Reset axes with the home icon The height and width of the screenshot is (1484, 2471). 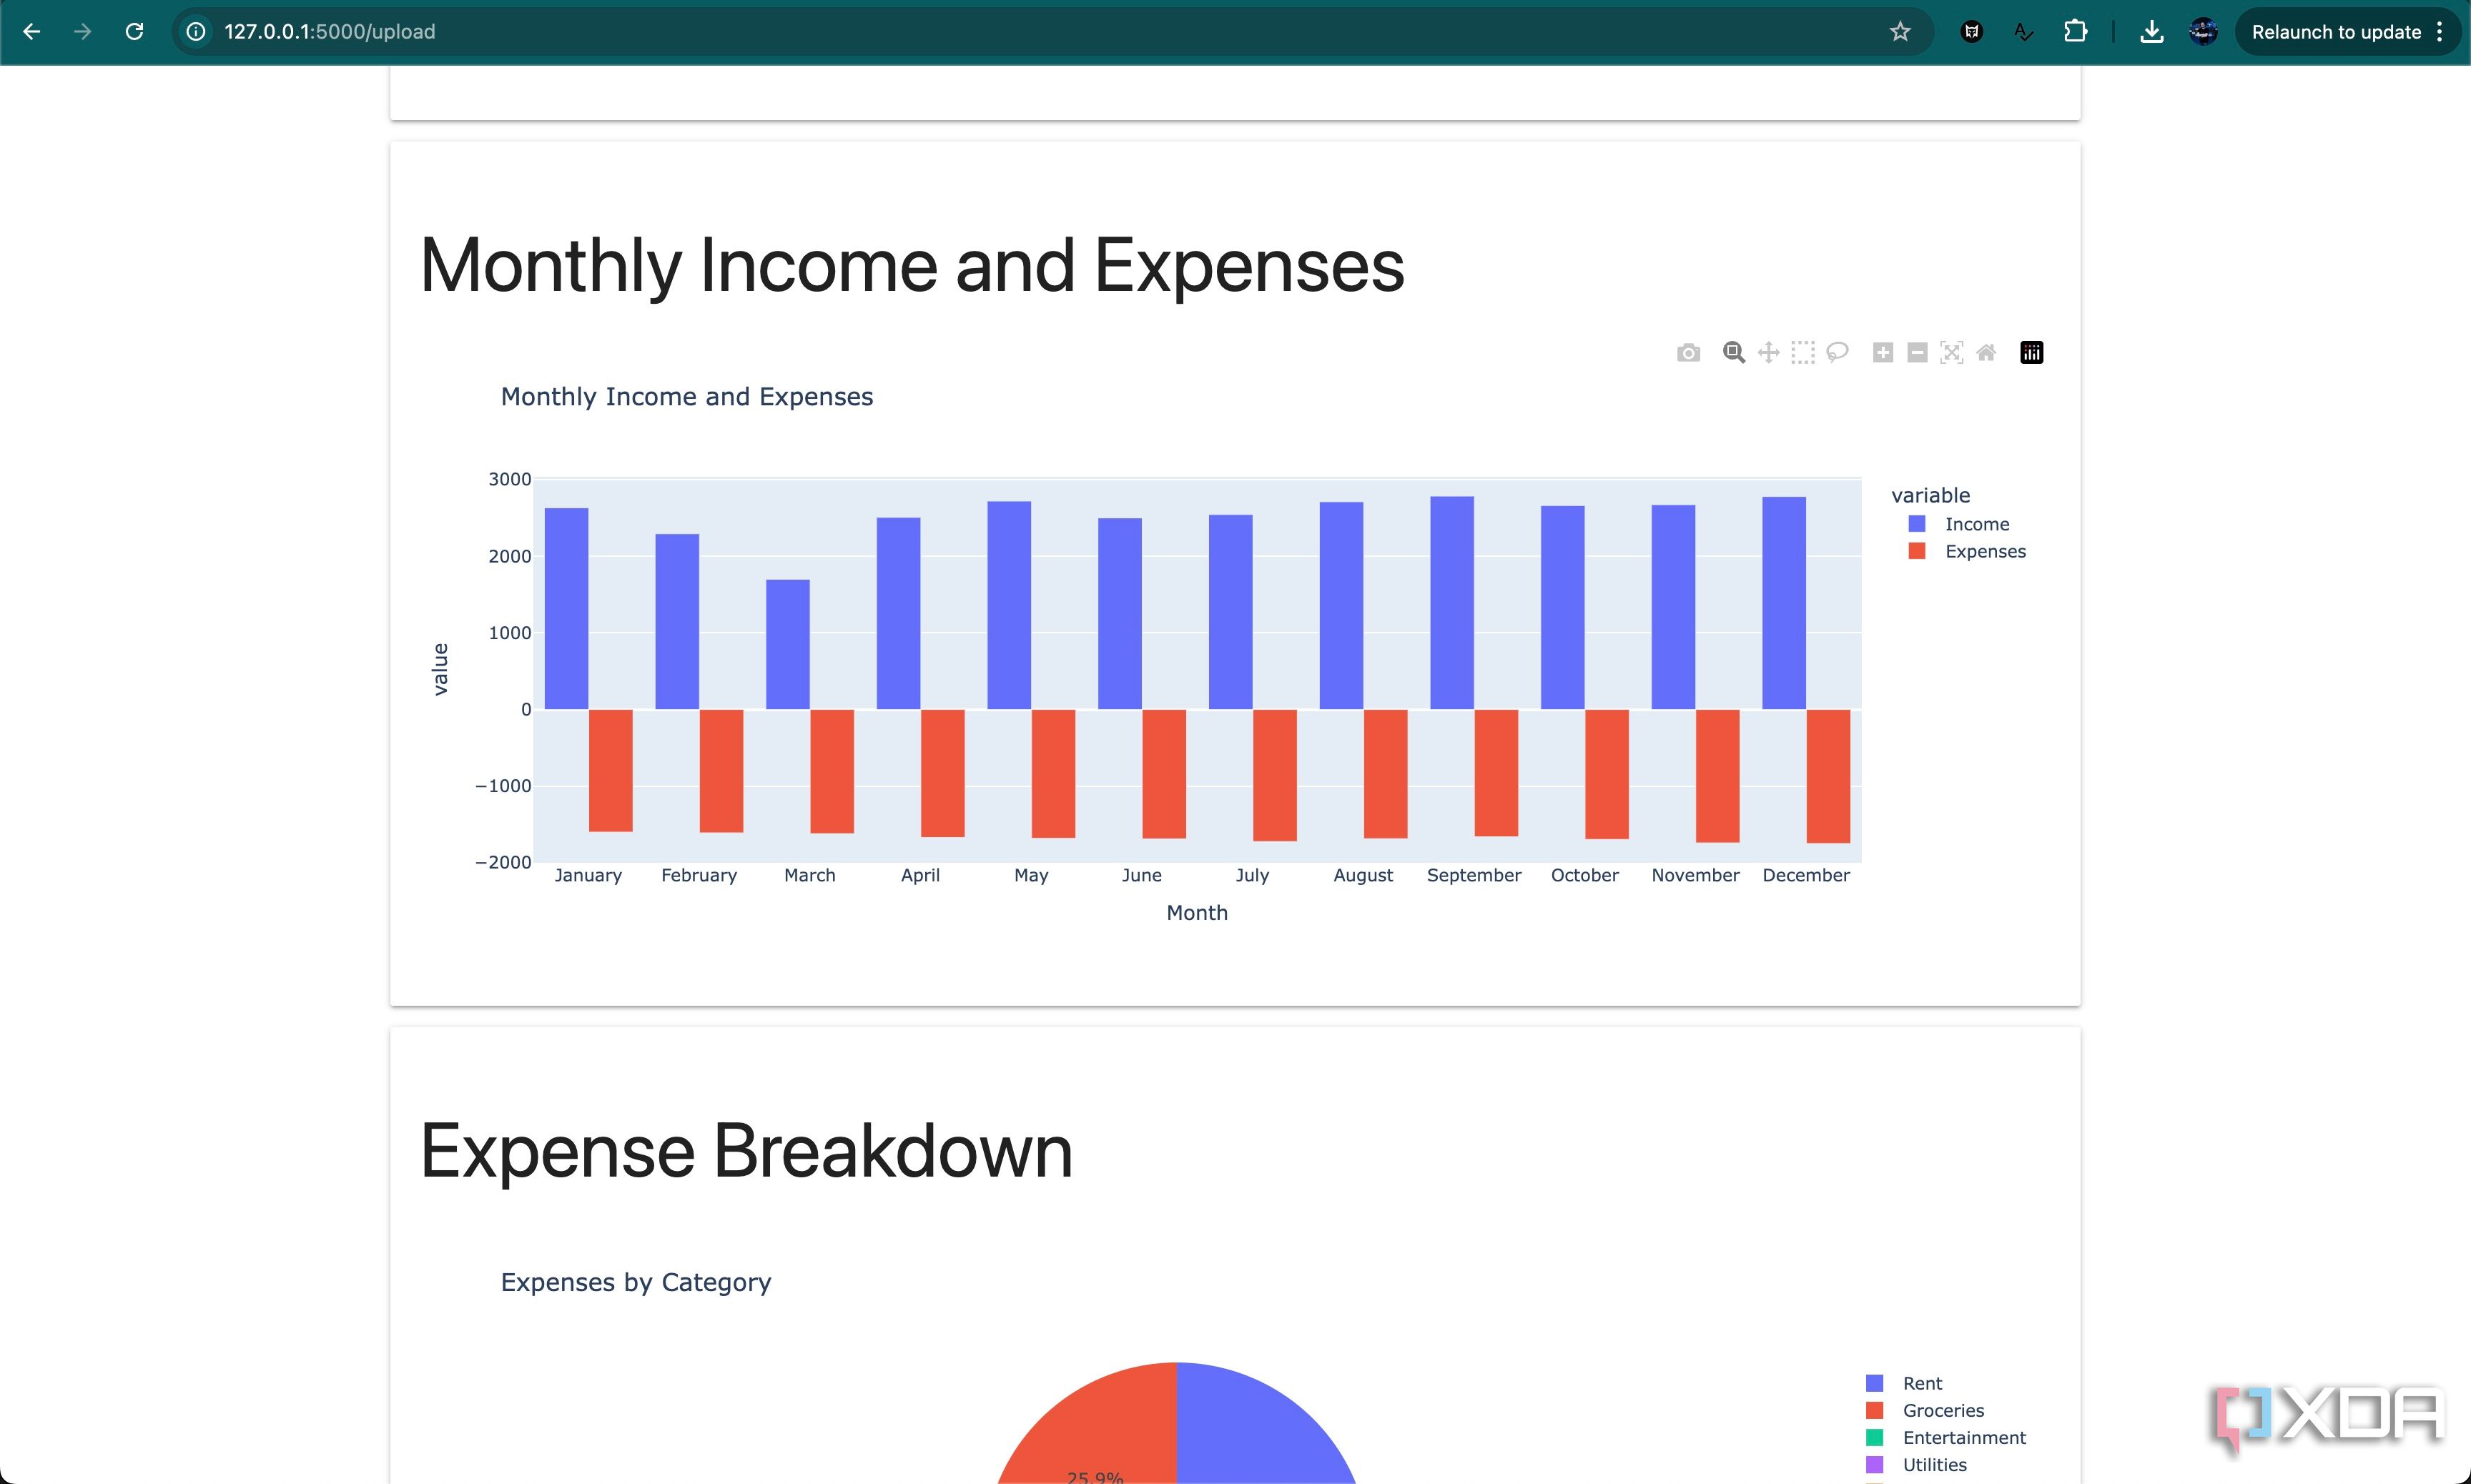click(x=1986, y=353)
